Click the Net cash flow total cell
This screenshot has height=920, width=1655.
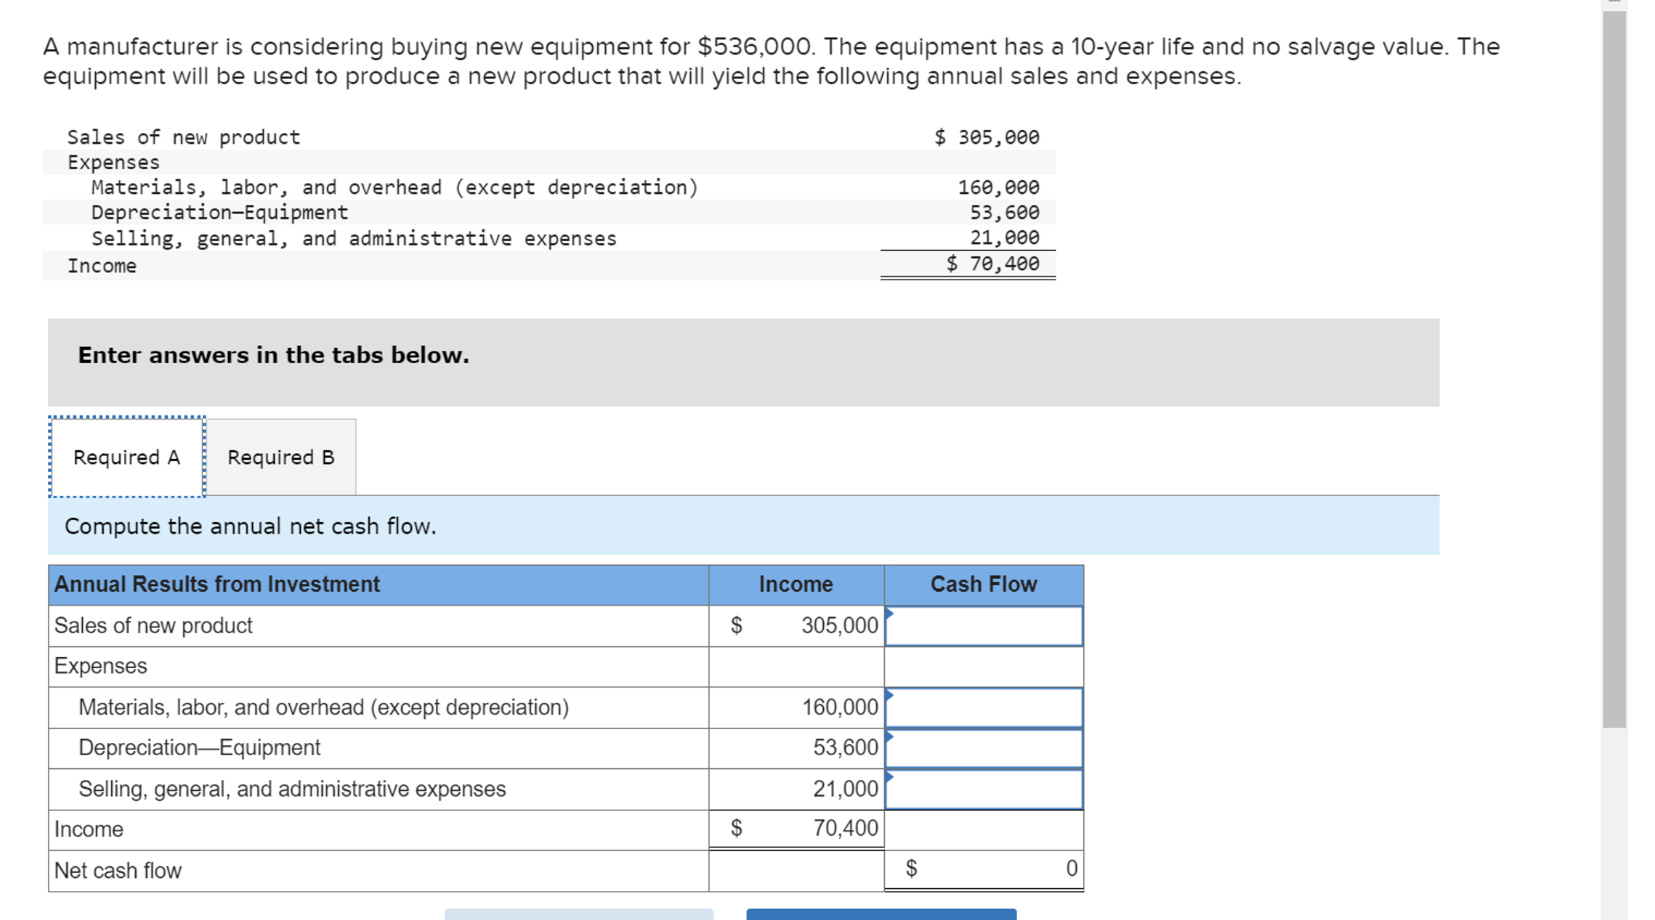(984, 869)
